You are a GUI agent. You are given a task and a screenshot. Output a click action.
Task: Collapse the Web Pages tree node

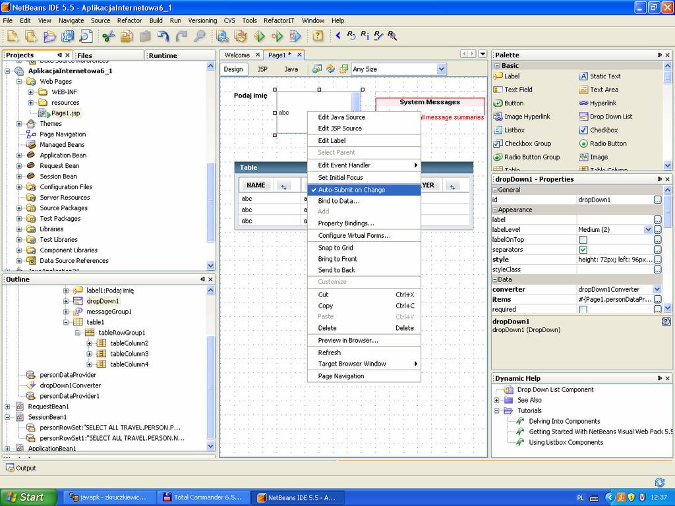coord(19,81)
